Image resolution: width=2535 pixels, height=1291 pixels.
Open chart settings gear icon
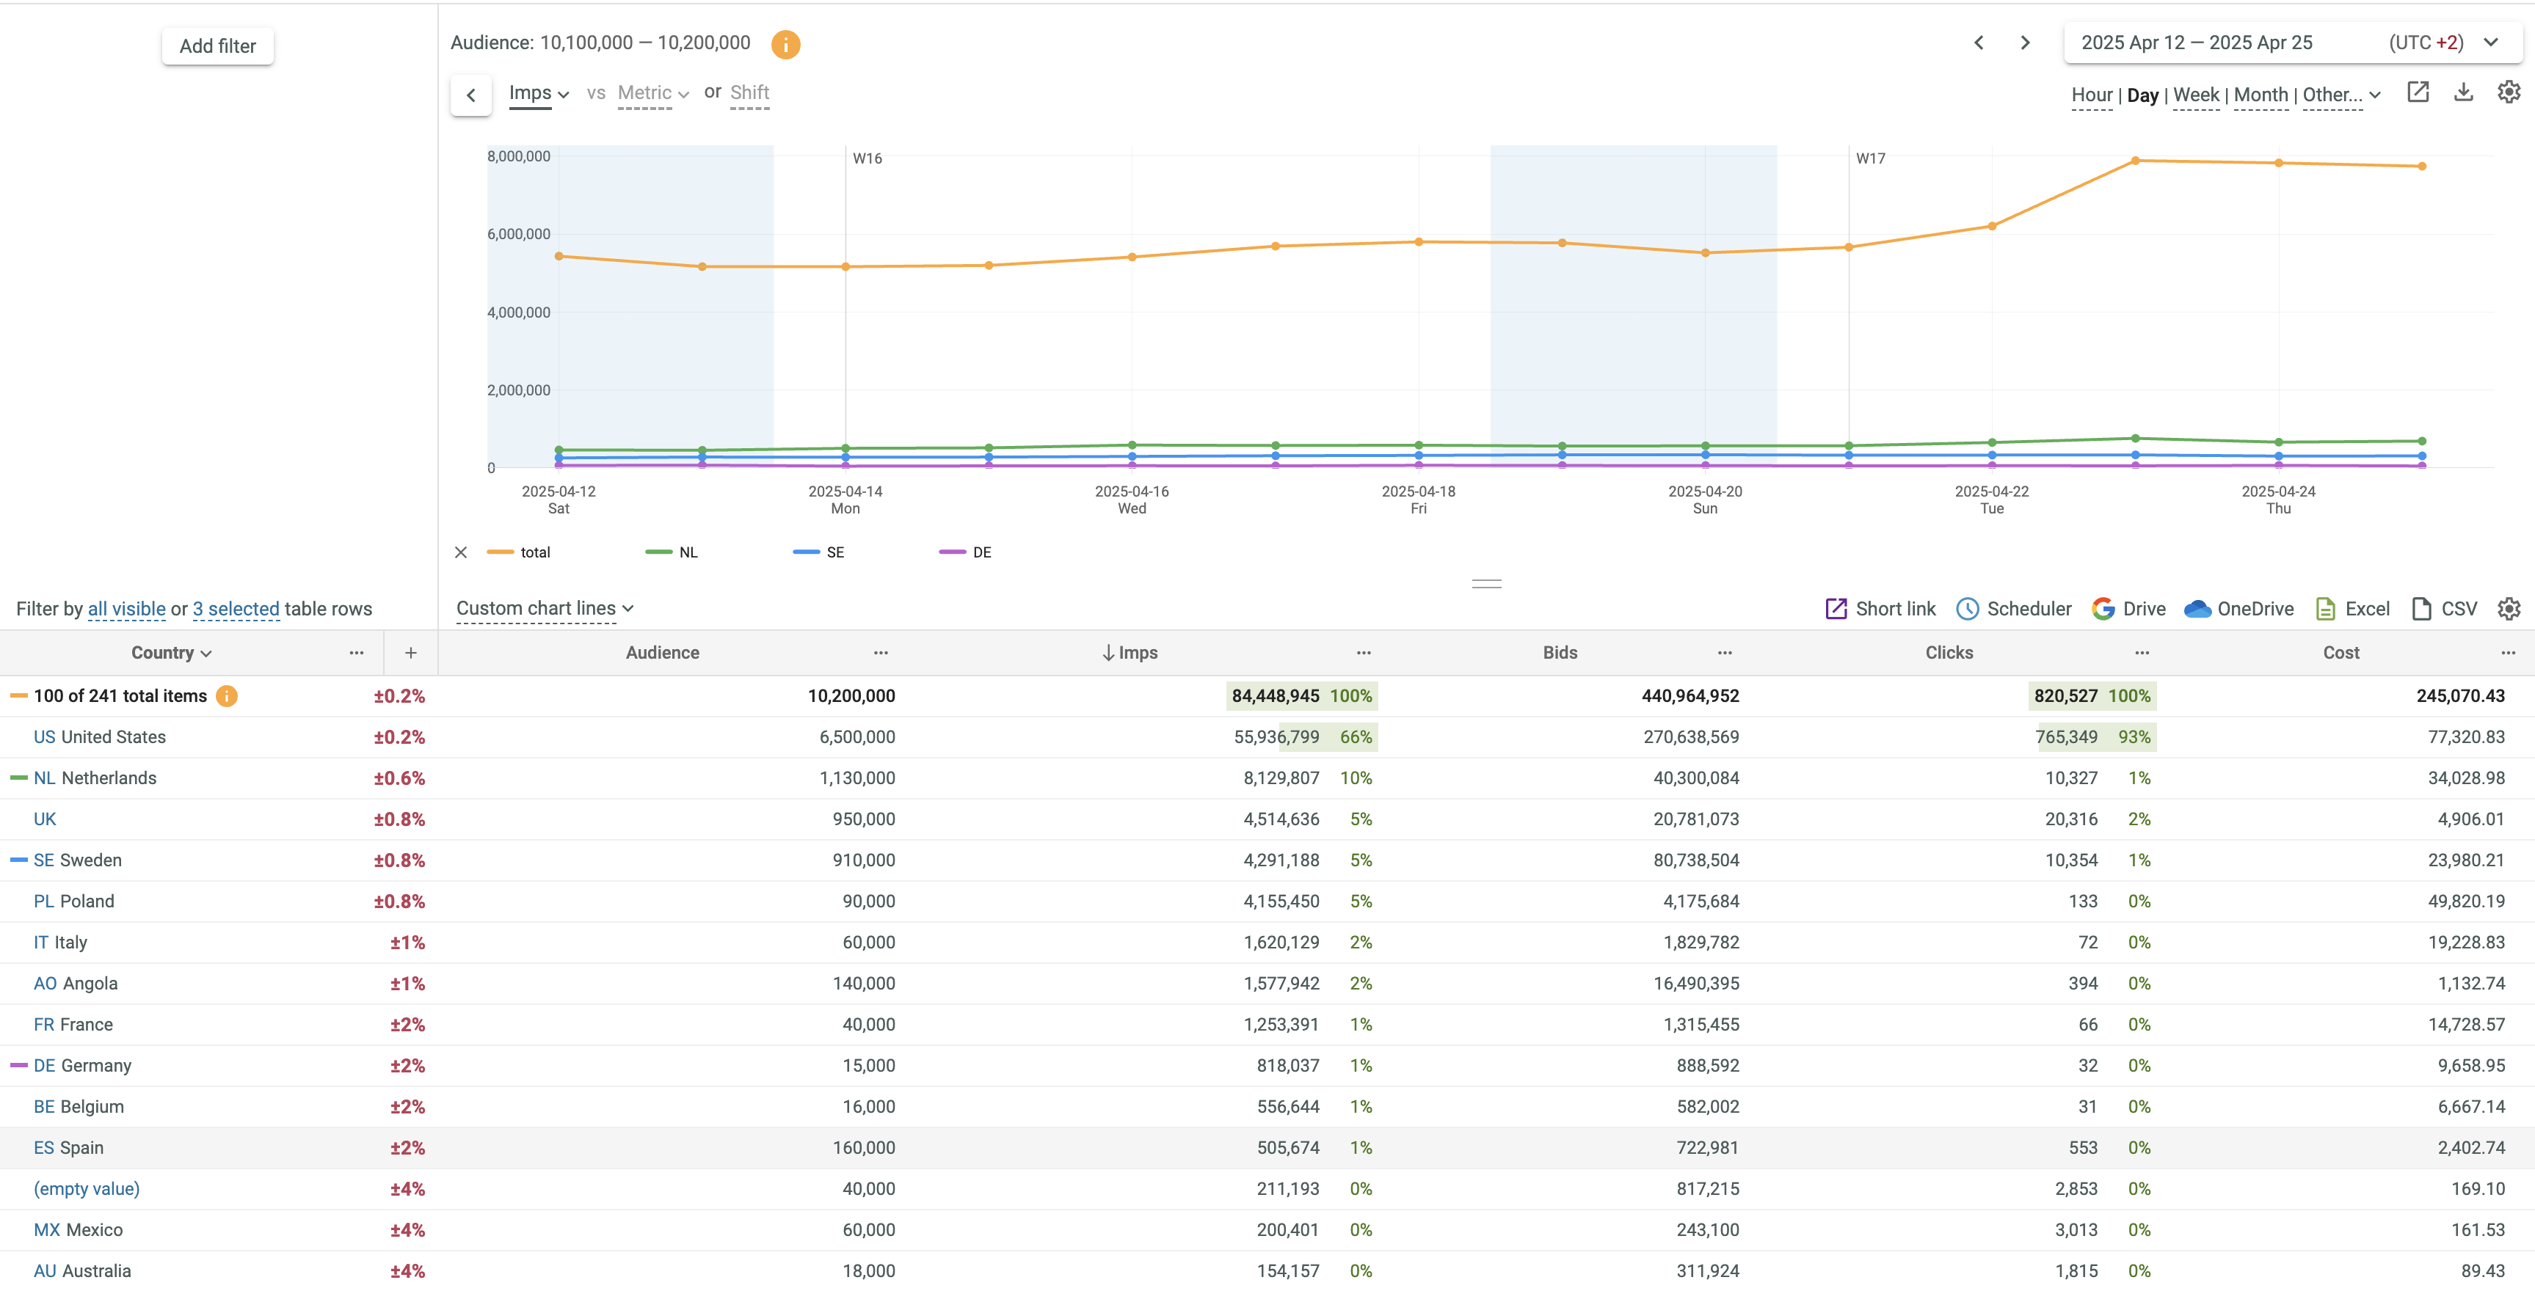tap(2509, 92)
